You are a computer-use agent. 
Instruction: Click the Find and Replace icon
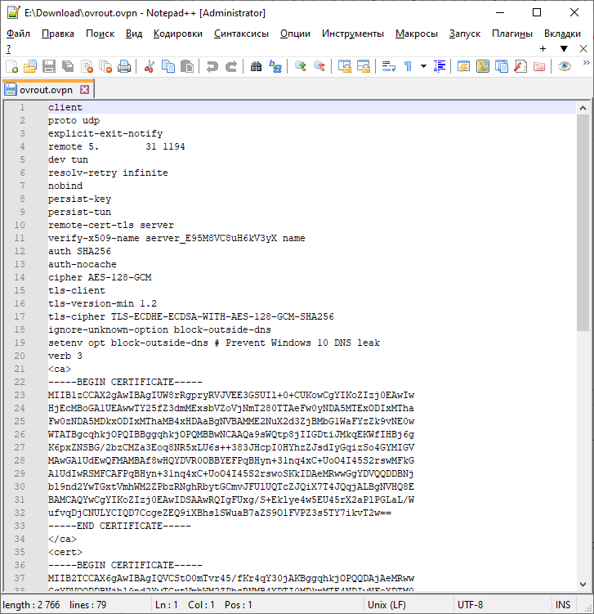275,66
